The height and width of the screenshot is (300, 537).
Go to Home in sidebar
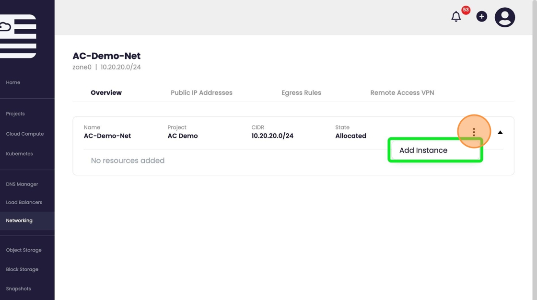pyautogui.click(x=13, y=82)
